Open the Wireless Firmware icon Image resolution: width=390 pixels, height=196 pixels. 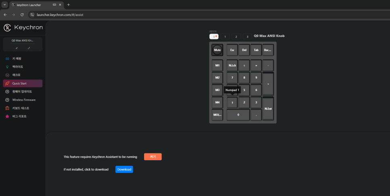click(7, 100)
